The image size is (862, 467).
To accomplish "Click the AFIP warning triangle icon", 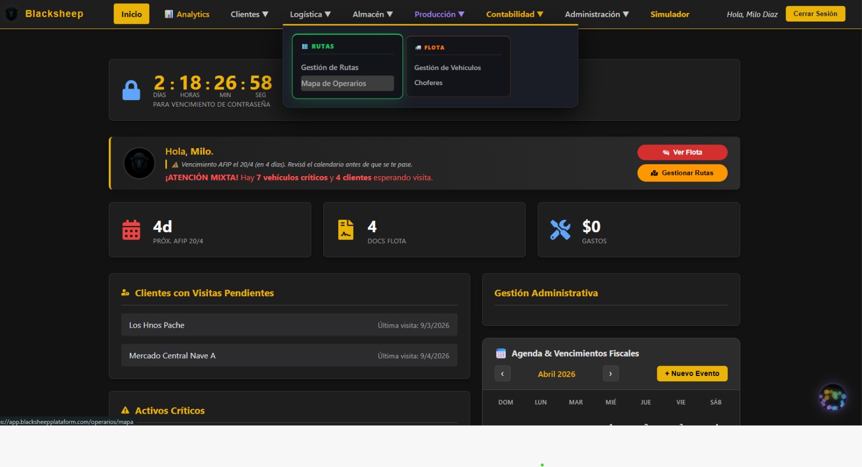I will [x=175, y=165].
